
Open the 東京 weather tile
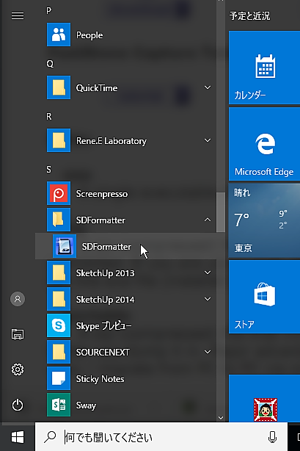tap(264, 220)
